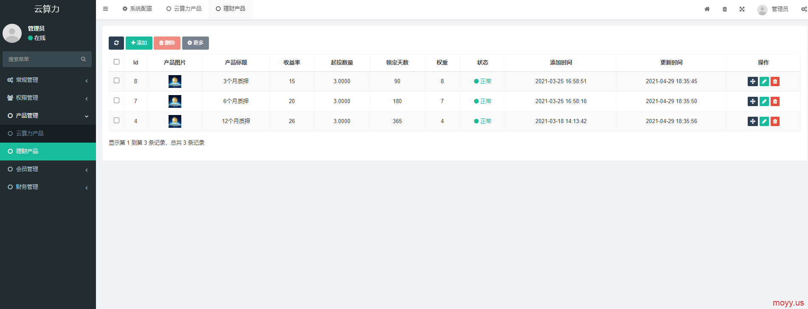This screenshot has width=808, height=309.
Task: Click the refresh table icon button
Action: [116, 43]
